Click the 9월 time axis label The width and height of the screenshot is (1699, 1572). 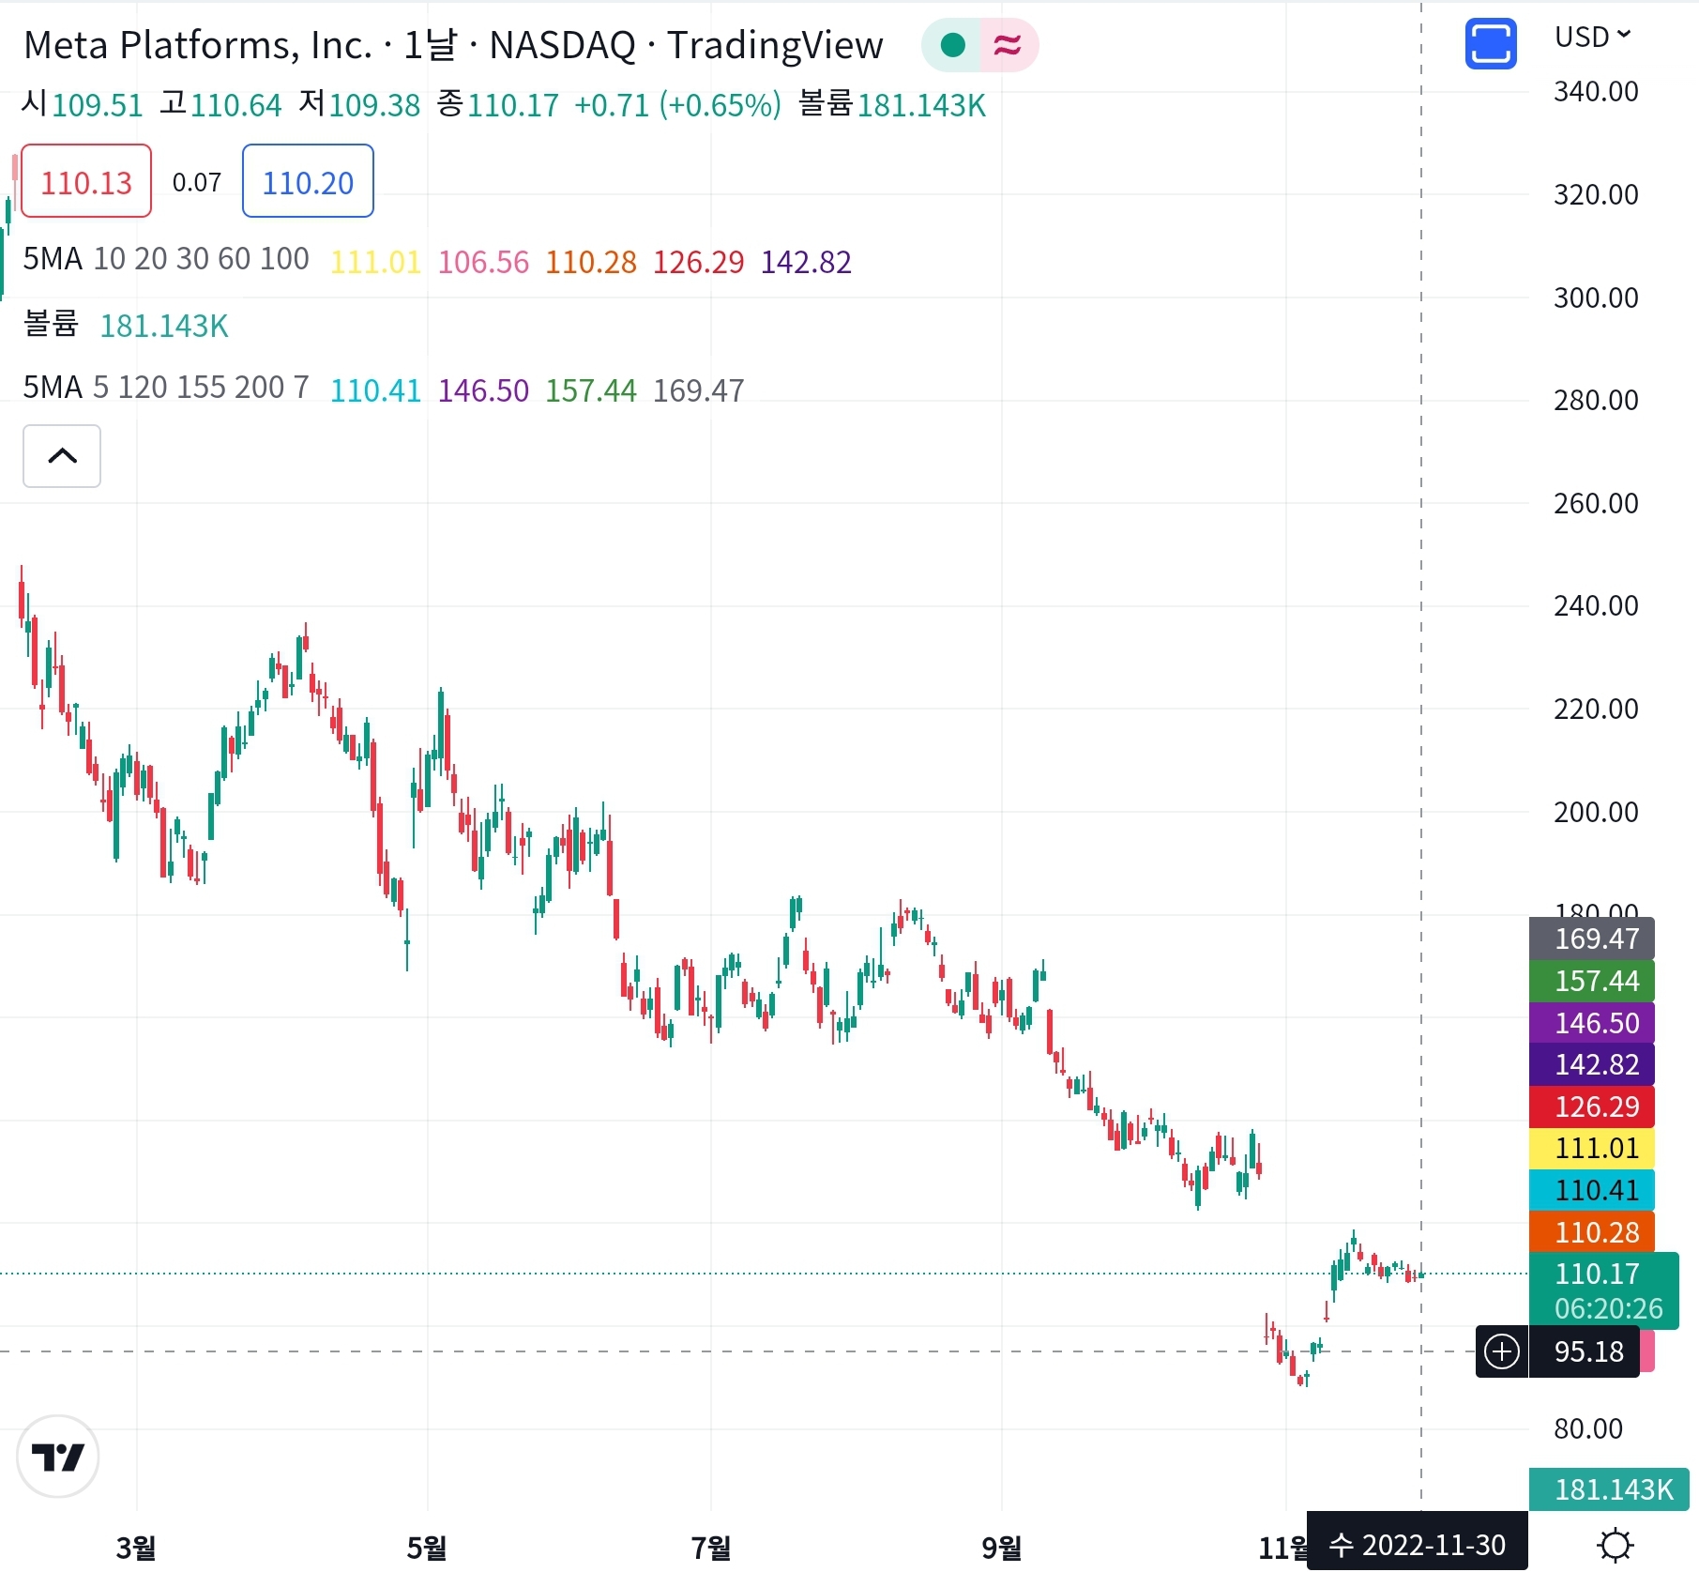point(1001,1548)
